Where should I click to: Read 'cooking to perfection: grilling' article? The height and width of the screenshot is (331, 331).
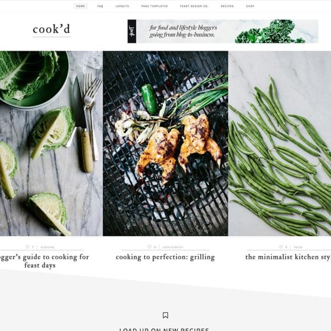(x=165, y=257)
